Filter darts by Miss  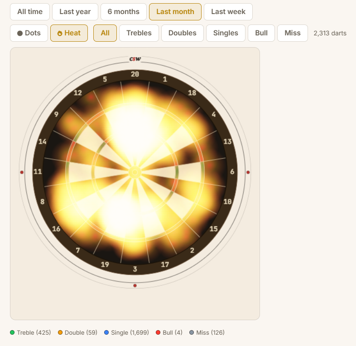click(293, 33)
